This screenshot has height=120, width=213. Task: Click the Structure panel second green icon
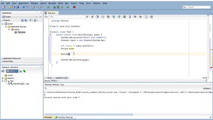pyautogui.click(x=24, y=71)
